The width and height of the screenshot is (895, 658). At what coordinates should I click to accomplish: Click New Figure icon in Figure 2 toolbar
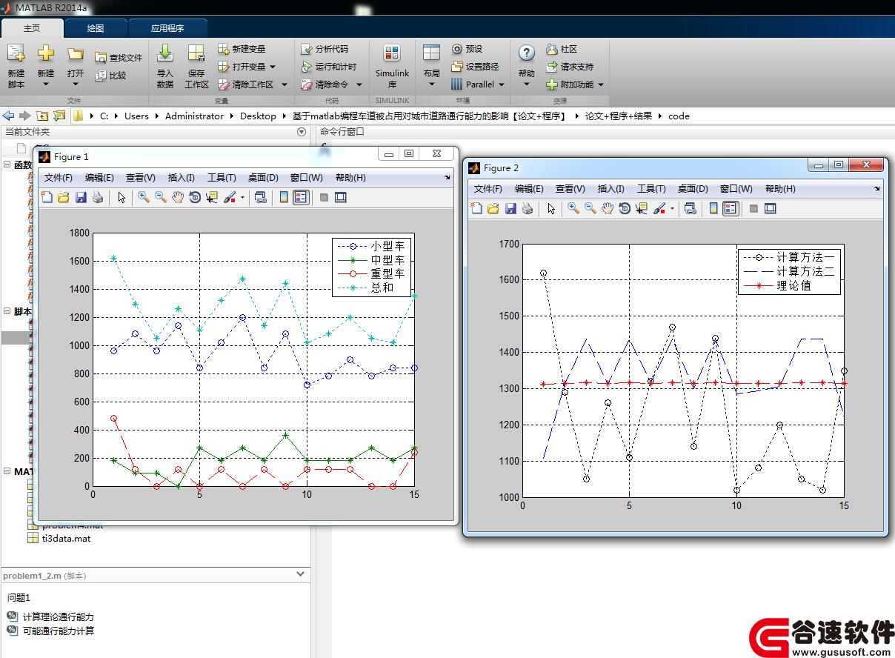click(x=476, y=209)
